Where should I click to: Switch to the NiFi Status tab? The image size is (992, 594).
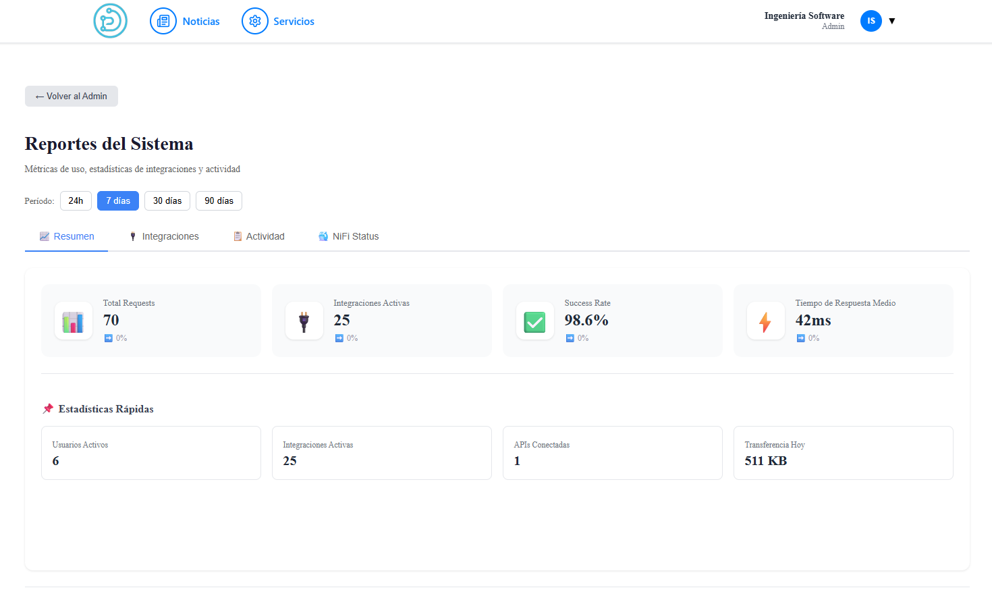tap(348, 236)
